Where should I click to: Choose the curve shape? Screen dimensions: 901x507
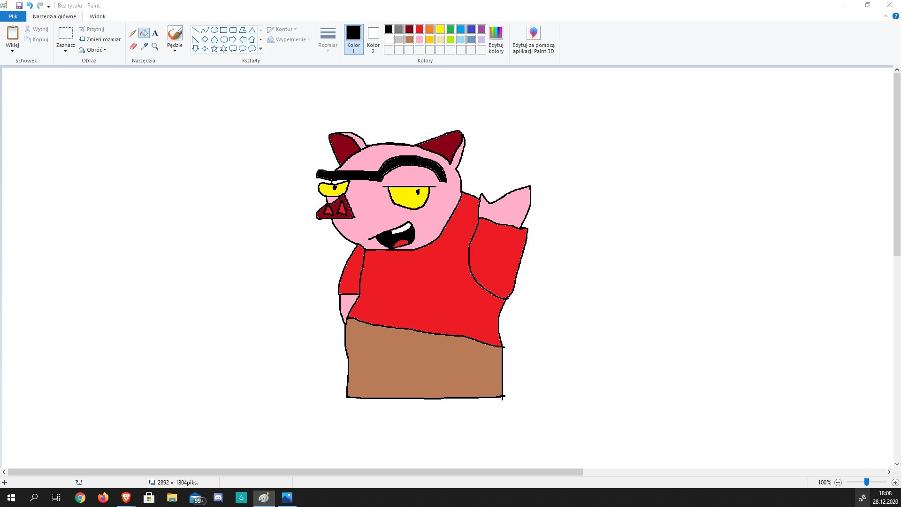click(x=205, y=30)
